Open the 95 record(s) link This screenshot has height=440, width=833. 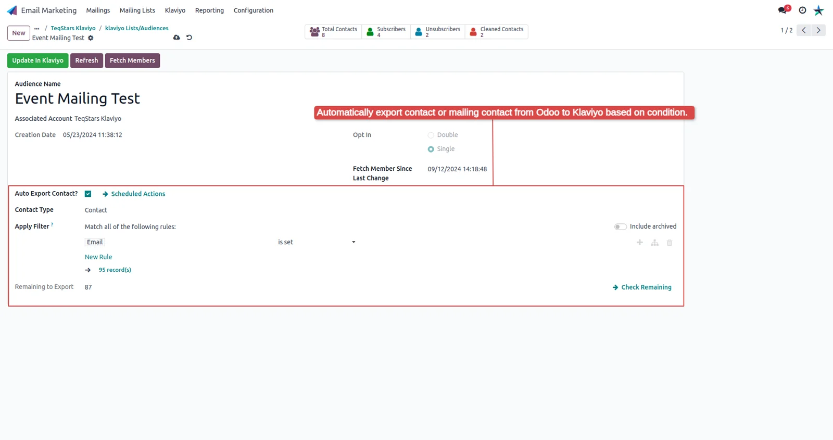115,270
